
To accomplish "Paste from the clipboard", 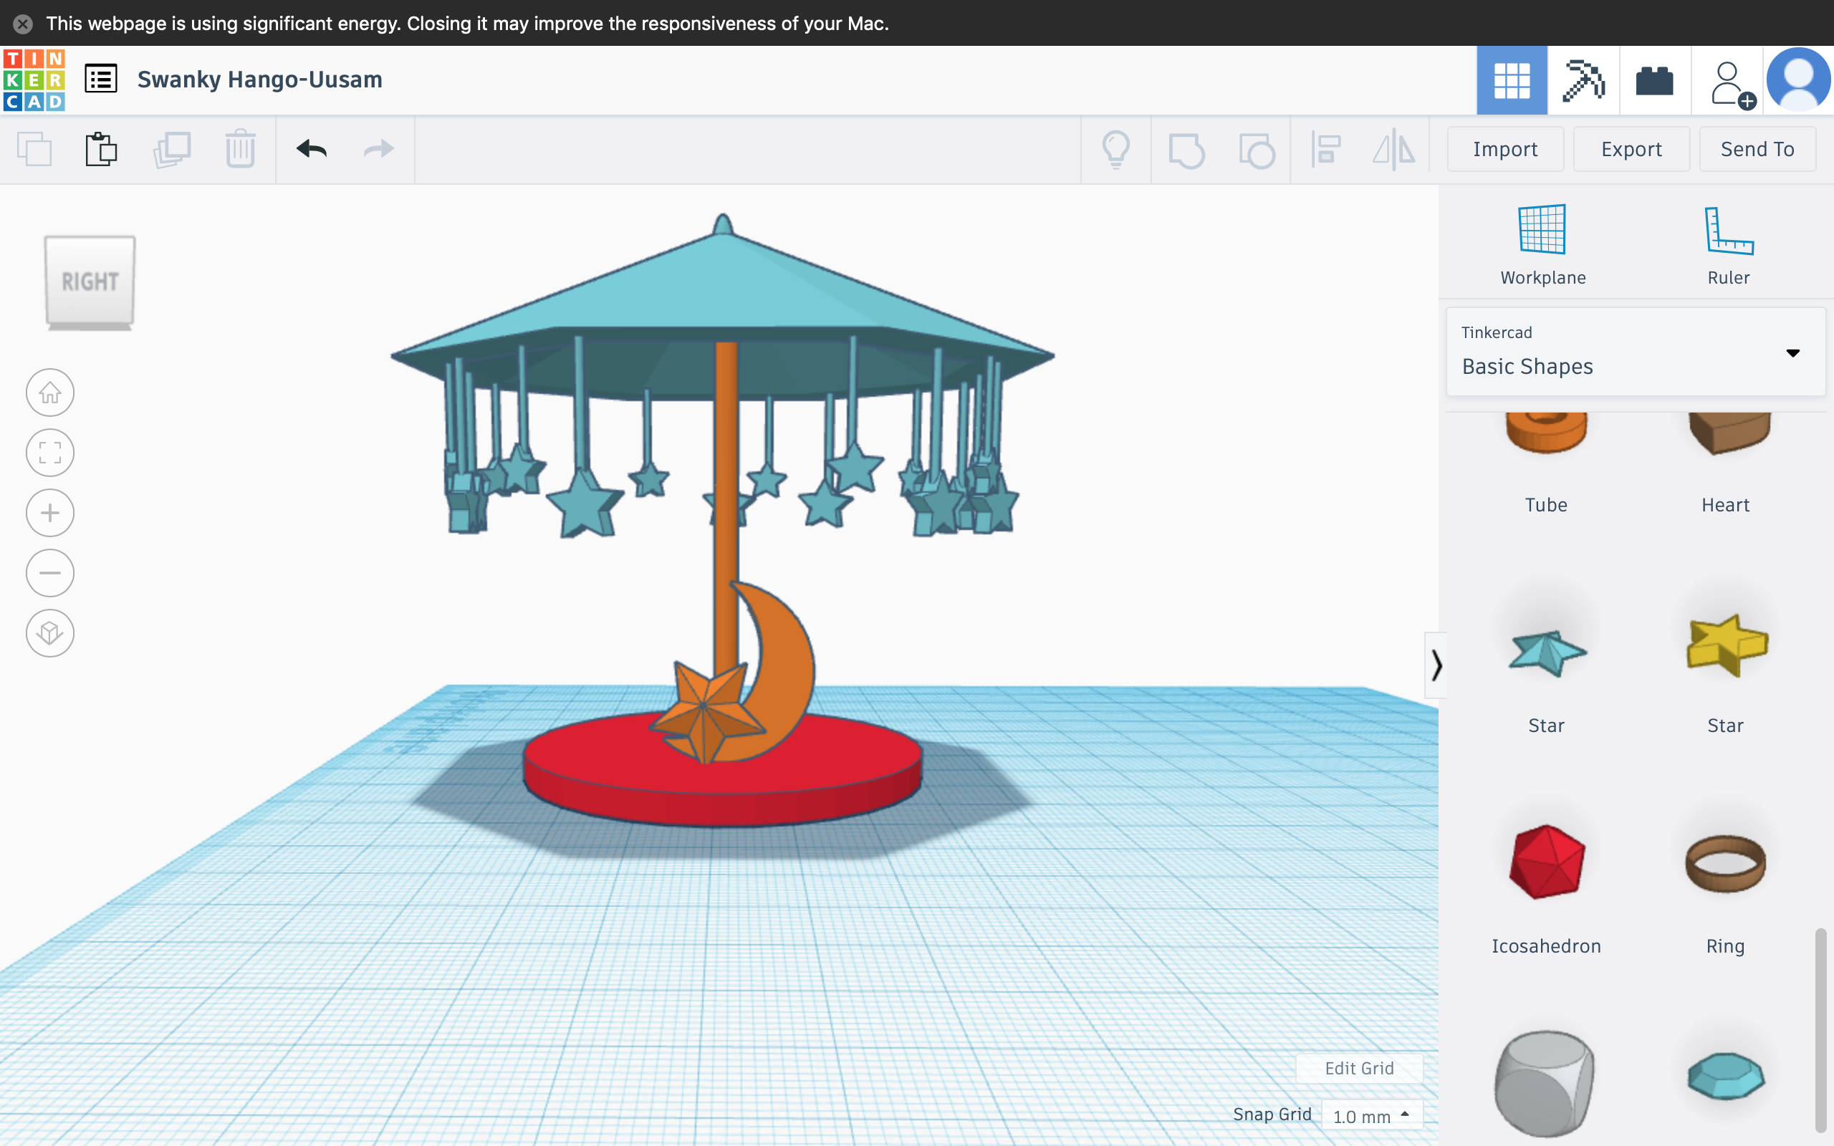I will pos(102,148).
